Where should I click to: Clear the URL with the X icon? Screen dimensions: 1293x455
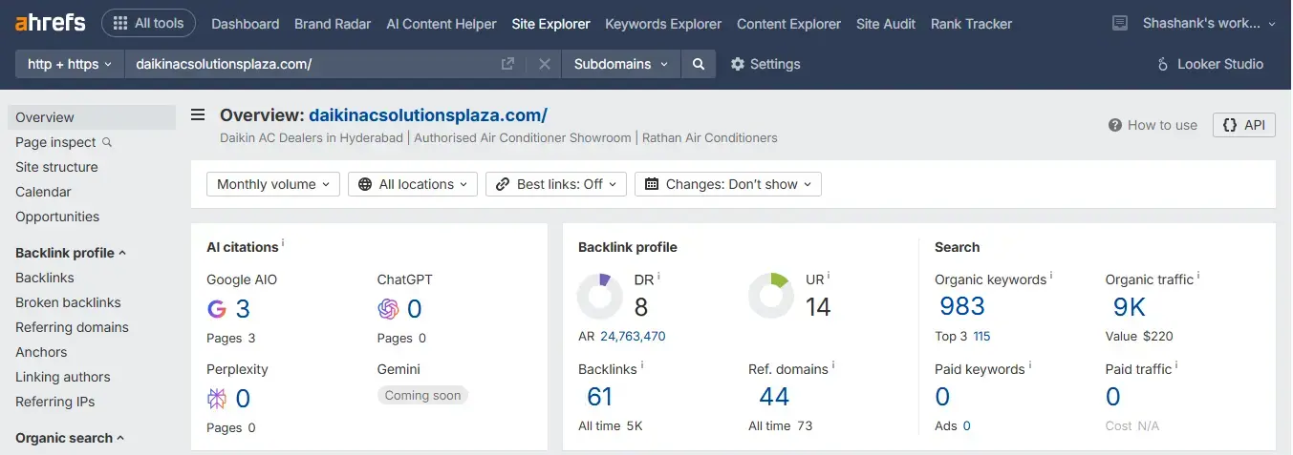tap(544, 64)
